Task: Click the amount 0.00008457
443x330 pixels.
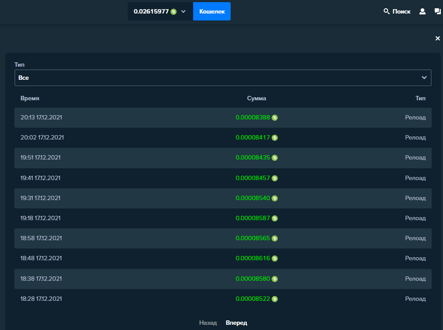Action: click(253, 178)
